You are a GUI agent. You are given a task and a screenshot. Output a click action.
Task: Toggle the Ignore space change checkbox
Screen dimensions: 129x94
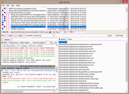click(53, 43)
